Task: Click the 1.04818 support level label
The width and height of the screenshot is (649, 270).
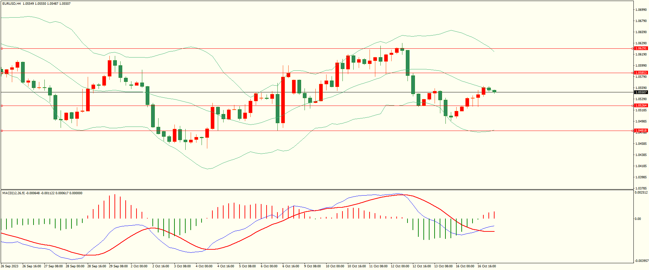Action: (x=641, y=131)
